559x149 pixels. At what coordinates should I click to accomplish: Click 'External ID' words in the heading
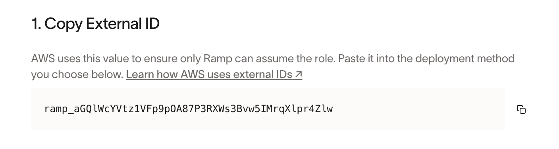coord(123,24)
